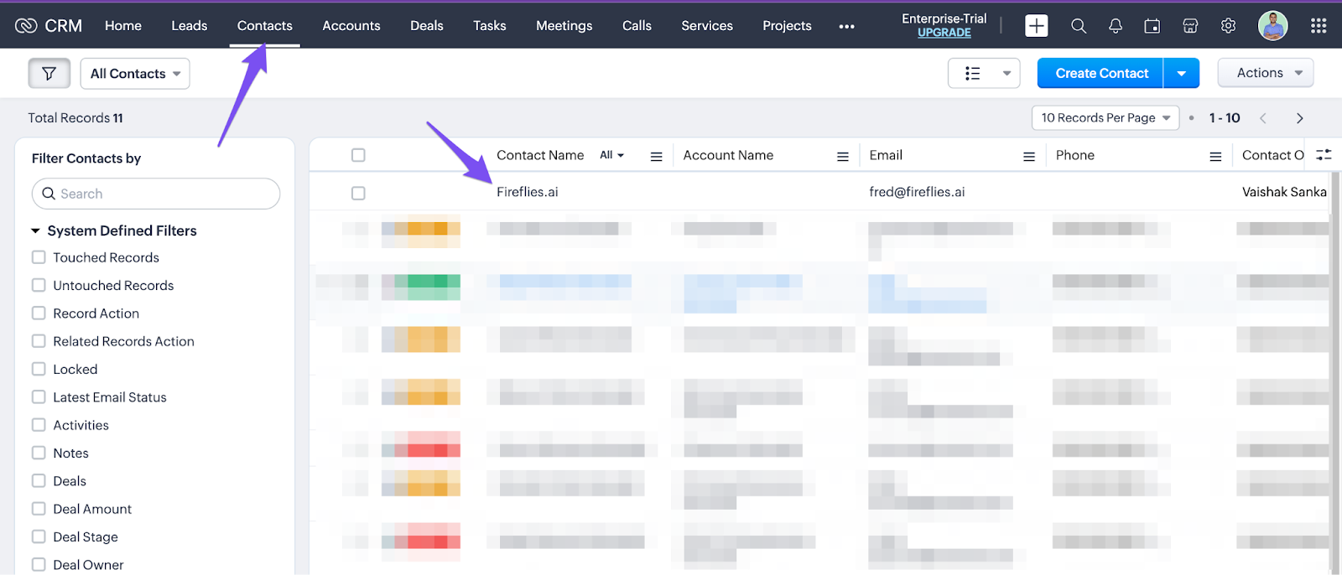Expand the 10 Records Per Page dropdown
The height and width of the screenshot is (575, 1342).
1105,118
